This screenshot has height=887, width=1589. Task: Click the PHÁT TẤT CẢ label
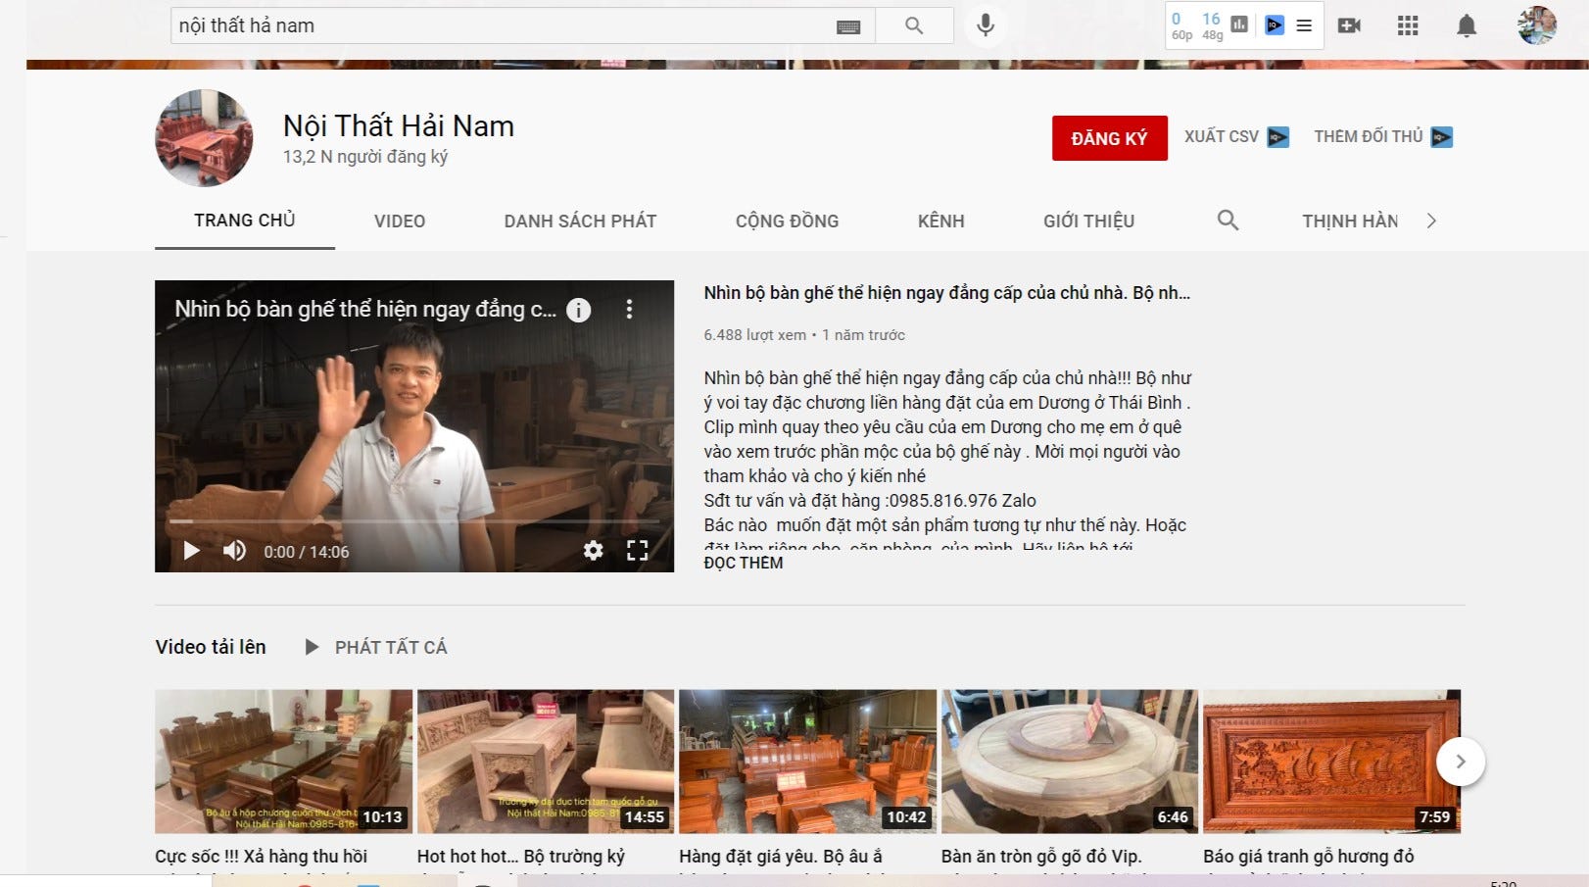tap(391, 647)
